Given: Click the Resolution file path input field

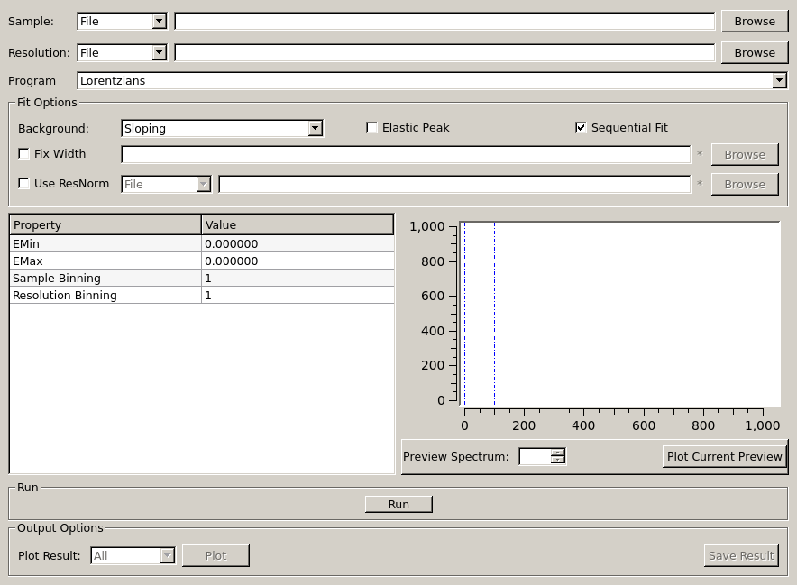Looking at the screenshot, I should click(x=444, y=52).
